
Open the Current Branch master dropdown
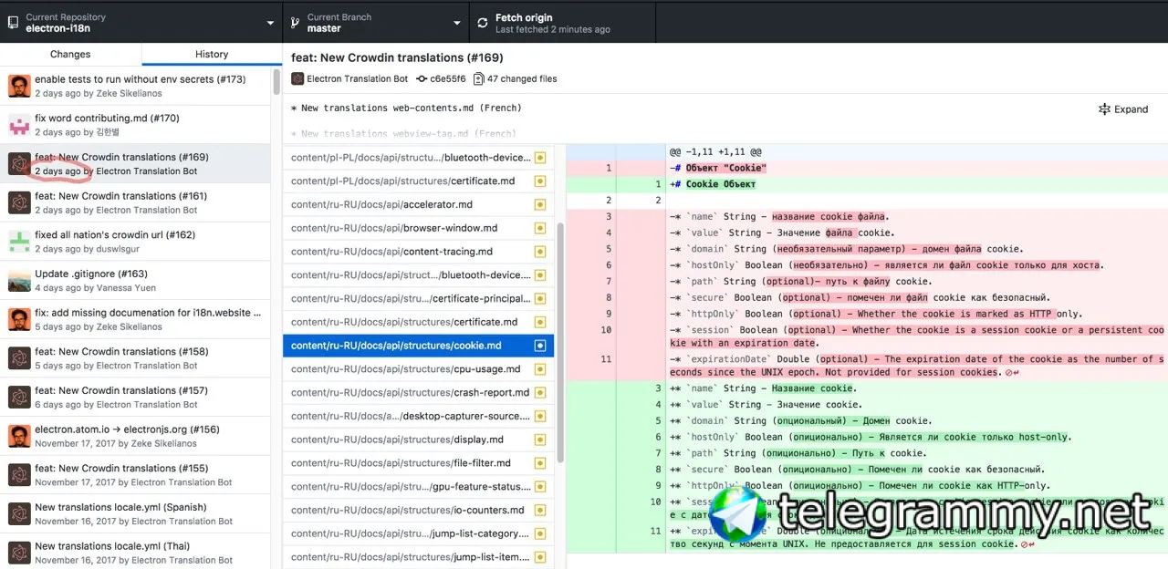[376, 22]
